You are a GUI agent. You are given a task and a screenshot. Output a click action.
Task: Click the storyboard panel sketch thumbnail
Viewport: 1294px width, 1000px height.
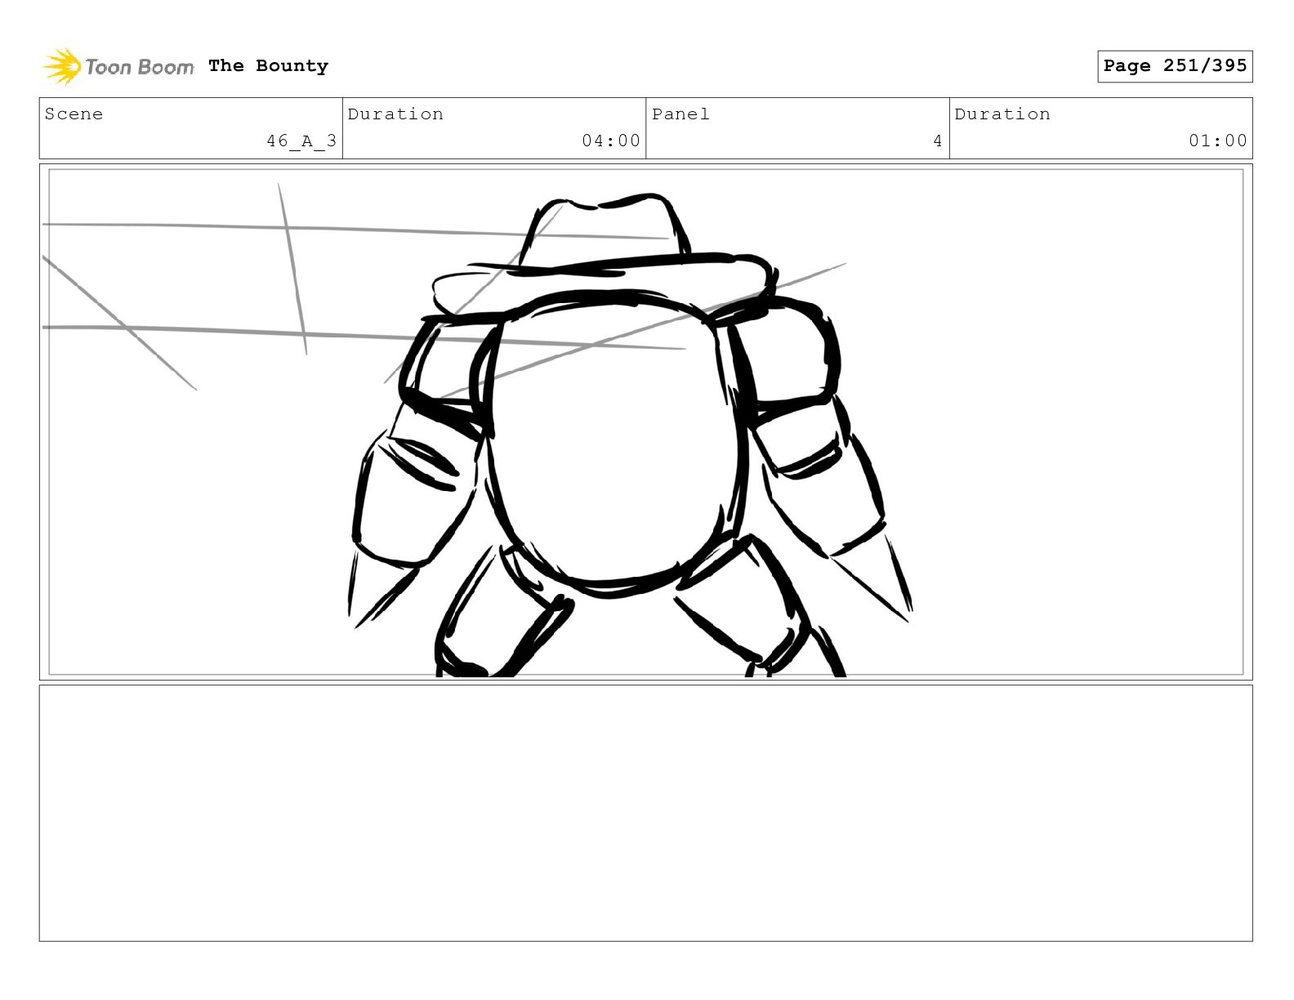(646, 422)
